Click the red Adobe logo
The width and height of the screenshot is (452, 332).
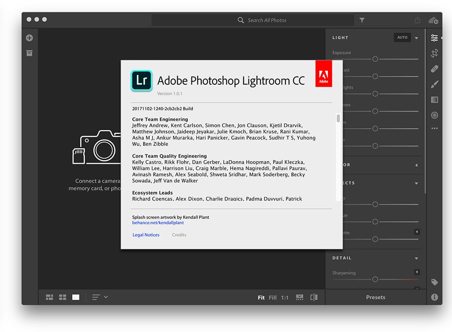324,73
